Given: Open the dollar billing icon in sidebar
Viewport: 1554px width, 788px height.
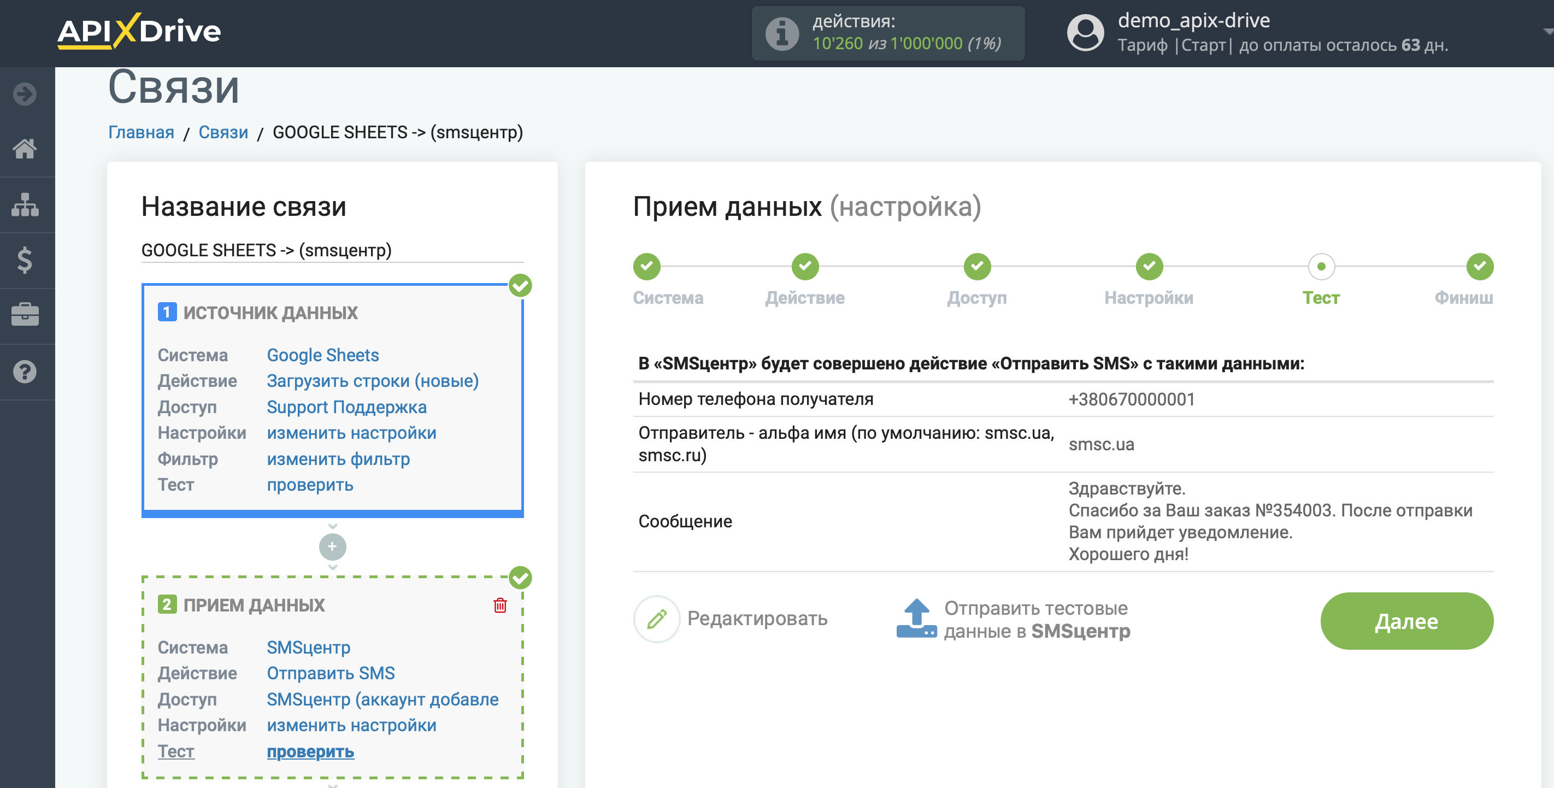Looking at the screenshot, I should tap(25, 260).
